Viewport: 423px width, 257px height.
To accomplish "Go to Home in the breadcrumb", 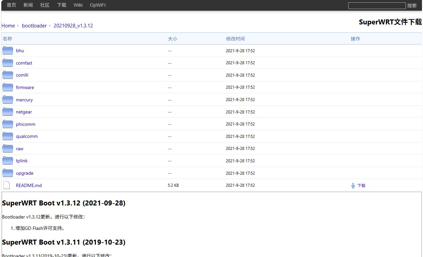I will coord(8,26).
